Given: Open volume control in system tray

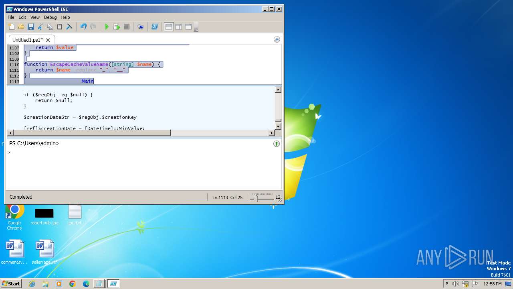Looking at the screenshot, I should (x=456, y=284).
